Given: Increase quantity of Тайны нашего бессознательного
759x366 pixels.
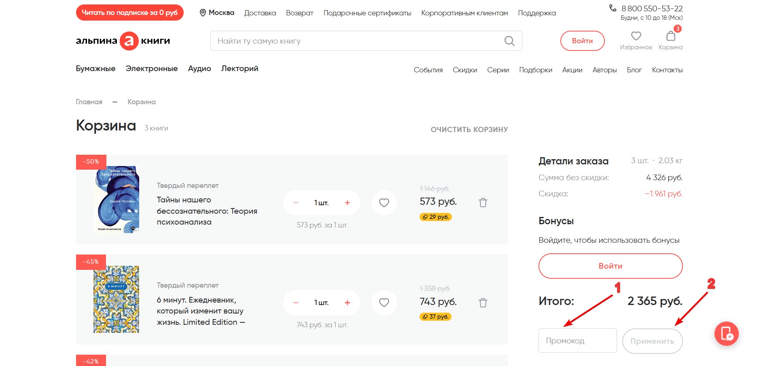Looking at the screenshot, I should coord(347,203).
